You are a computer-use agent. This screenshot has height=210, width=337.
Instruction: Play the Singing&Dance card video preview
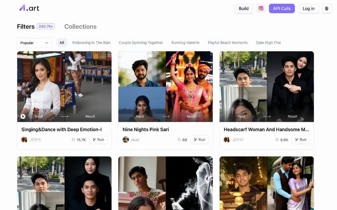[23, 116]
